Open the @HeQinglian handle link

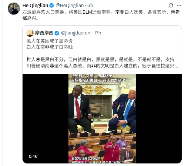click(70, 6)
